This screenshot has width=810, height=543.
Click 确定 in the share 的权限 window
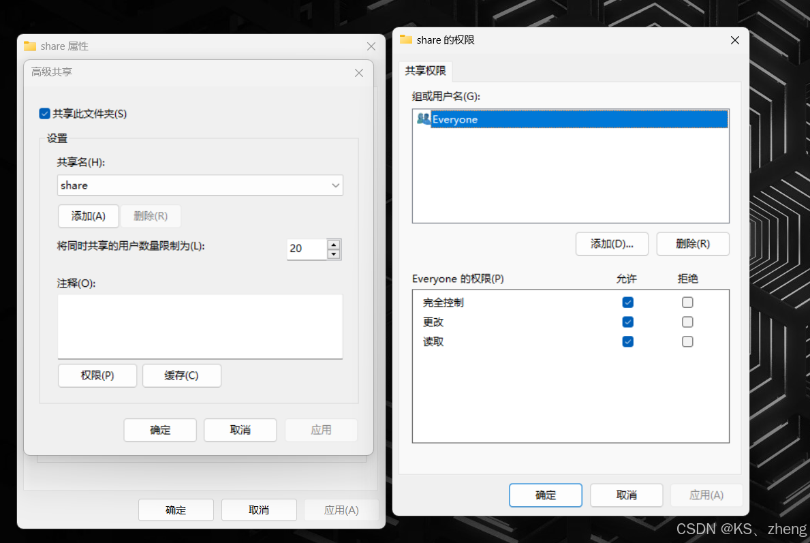[x=546, y=495]
